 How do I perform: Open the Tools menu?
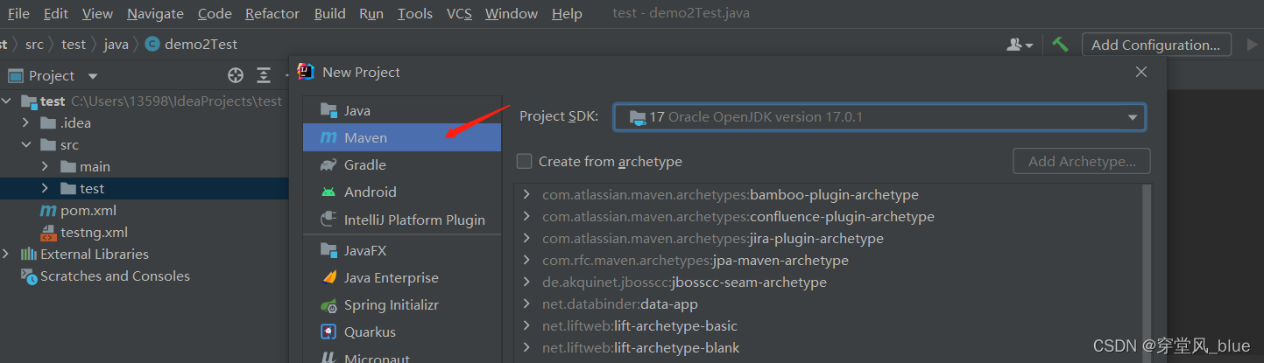click(415, 13)
